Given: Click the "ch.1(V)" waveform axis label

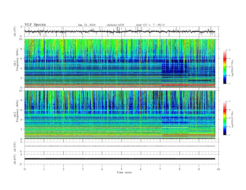Looking at the screenshot, I should (x=15, y=31).
